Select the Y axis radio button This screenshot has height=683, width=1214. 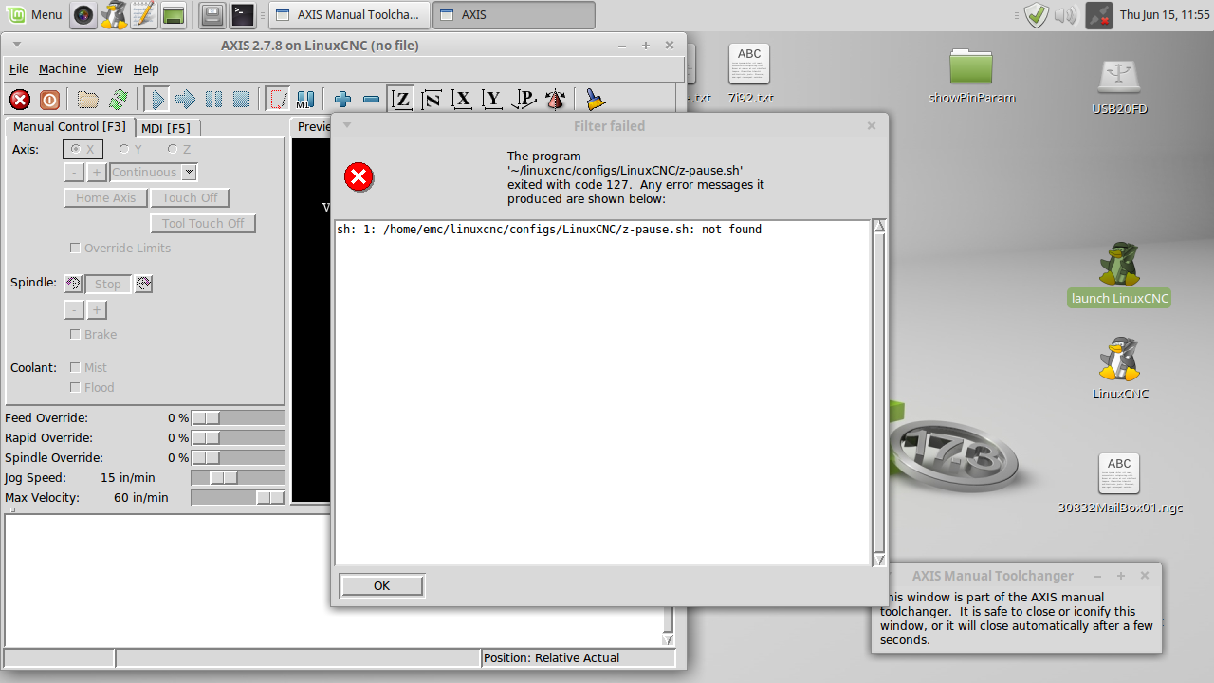131,149
